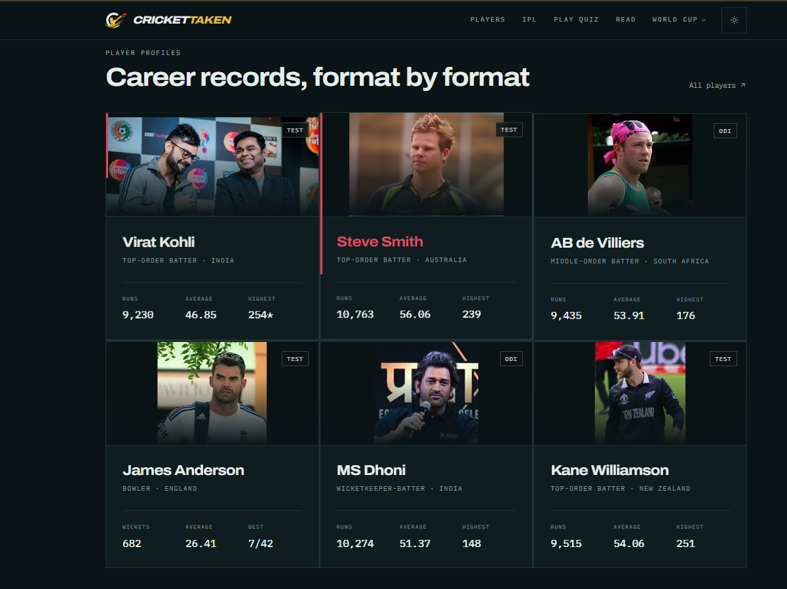Click Virat Kohli's runs value 9,230
787x589 pixels.
tap(138, 315)
